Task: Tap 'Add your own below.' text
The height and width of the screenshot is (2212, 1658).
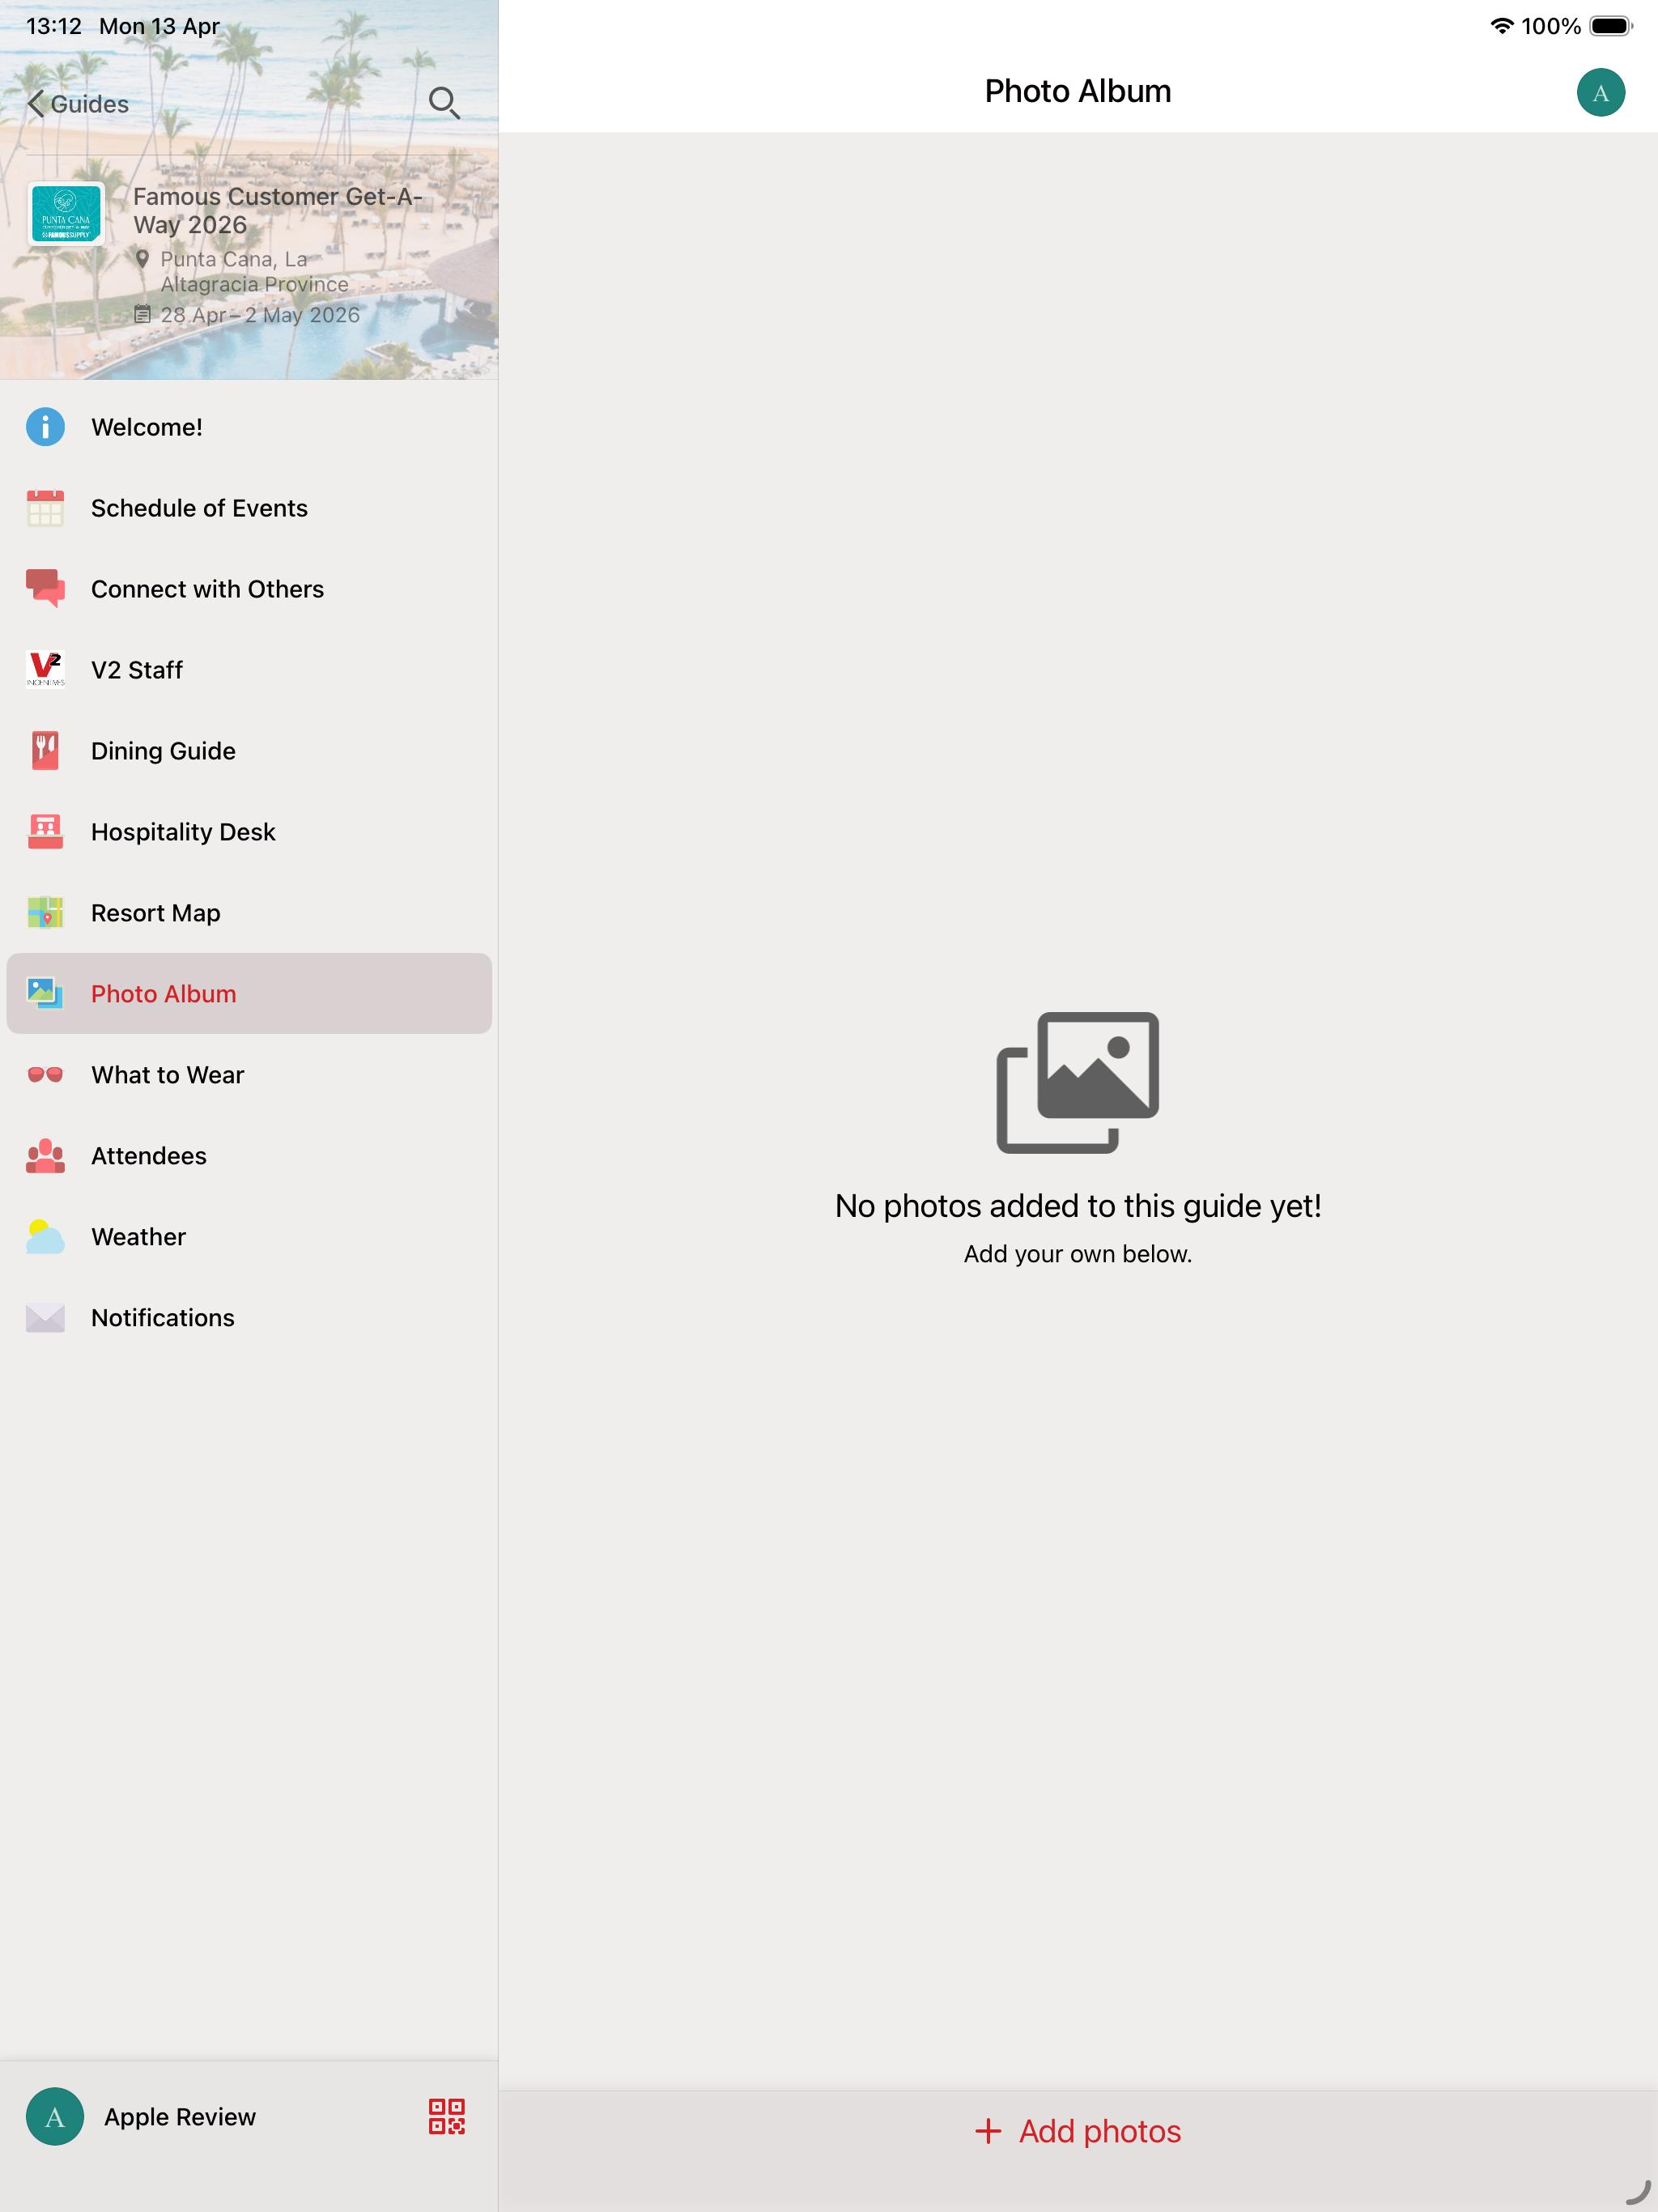Action: tap(1078, 1254)
